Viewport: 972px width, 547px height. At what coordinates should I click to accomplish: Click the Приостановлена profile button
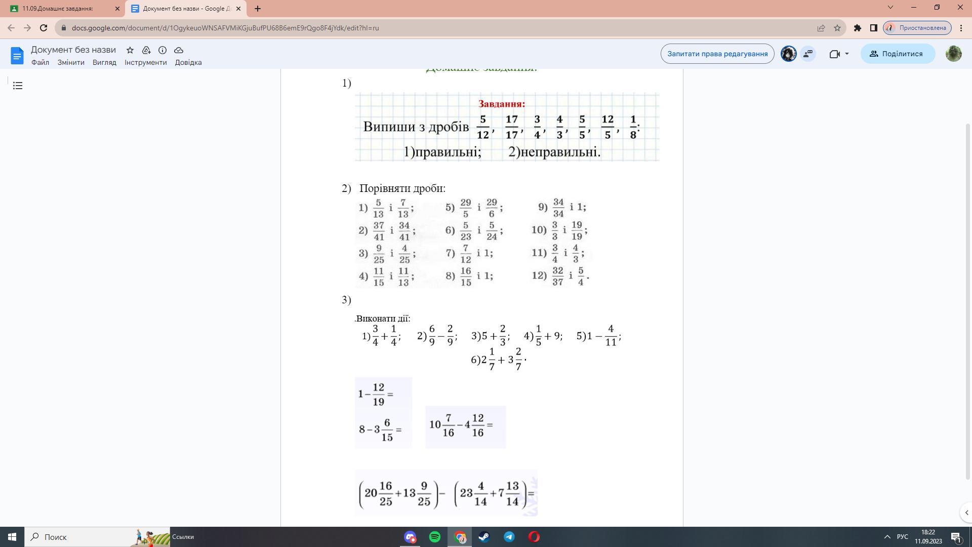pos(917,28)
